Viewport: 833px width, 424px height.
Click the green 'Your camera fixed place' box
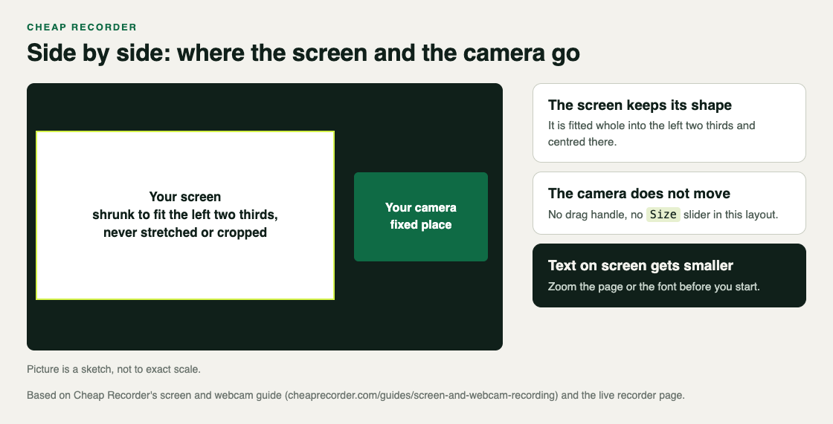(x=421, y=217)
